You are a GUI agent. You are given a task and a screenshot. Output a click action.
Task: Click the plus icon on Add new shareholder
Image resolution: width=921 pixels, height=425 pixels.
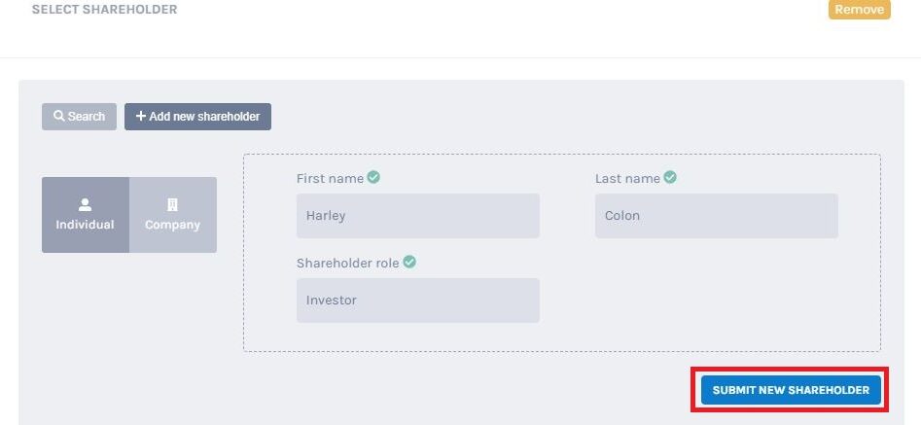[141, 117]
